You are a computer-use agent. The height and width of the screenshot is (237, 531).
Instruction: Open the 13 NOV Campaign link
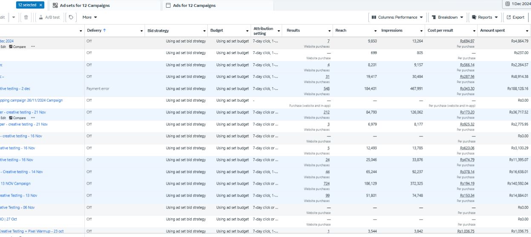click(x=16, y=183)
